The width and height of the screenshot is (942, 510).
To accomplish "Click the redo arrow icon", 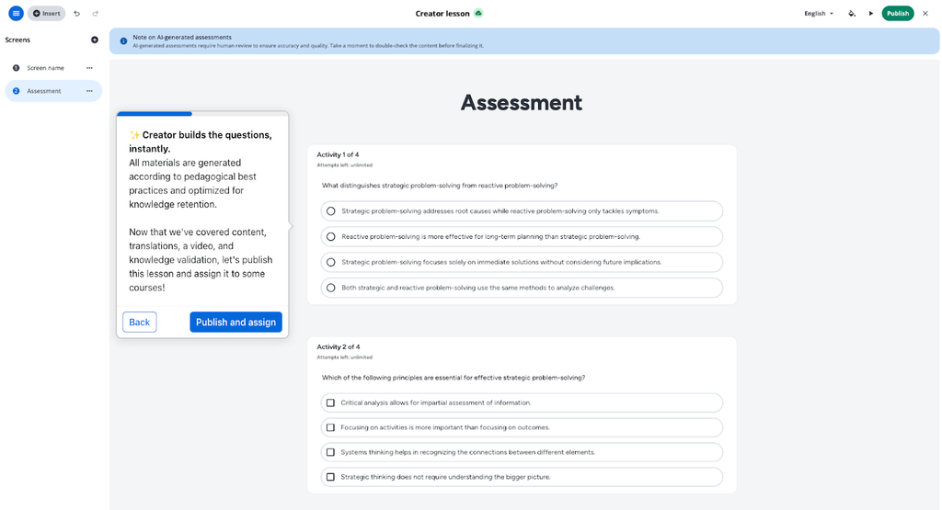I will click(x=95, y=13).
